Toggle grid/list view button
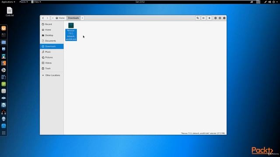The width and height of the screenshot is (280, 157). [203, 18]
